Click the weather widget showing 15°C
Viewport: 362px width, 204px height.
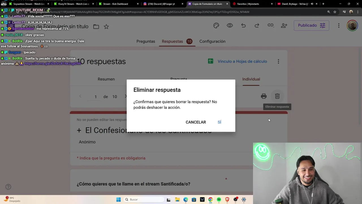pos(12,199)
